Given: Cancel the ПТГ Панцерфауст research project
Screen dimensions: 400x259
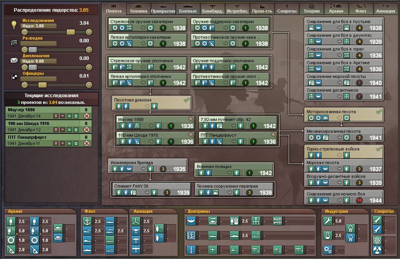Looking at the screenshot, I should click(87, 143).
